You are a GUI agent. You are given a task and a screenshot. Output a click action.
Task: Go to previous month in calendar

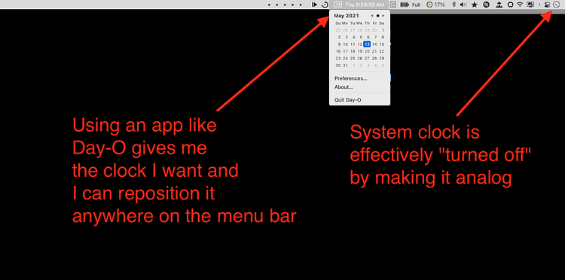pos(372,16)
